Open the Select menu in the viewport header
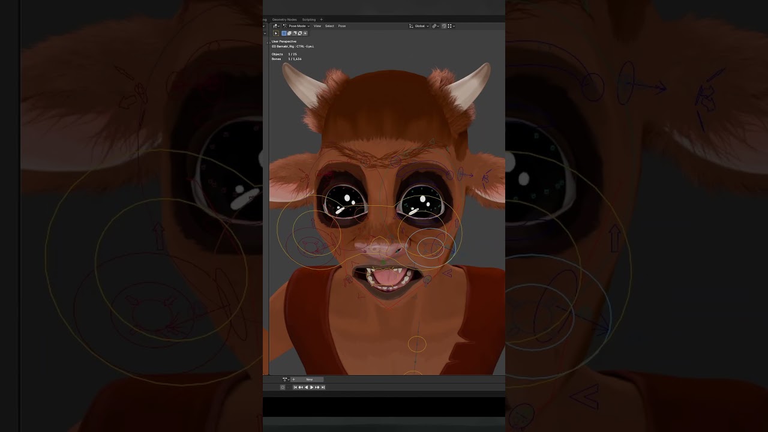768x432 pixels. 329,26
